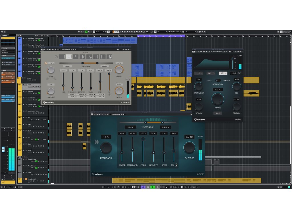Select the first pattern in StudioDelay
This screenshot has height=219, width=292.
62,57
